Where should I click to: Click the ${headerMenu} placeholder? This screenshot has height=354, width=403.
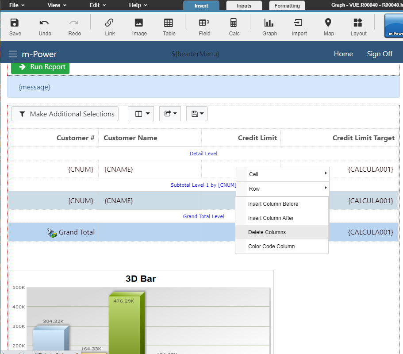(x=195, y=54)
